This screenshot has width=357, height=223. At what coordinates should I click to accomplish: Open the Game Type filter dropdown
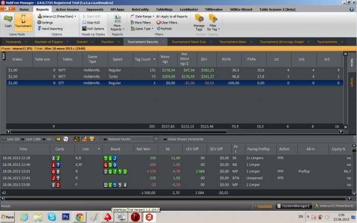(x=143, y=29)
